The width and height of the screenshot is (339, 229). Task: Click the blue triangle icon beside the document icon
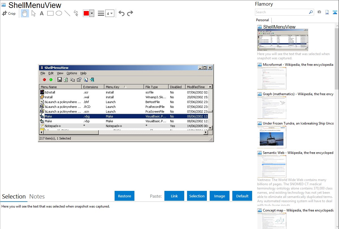(x=335, y=12)
